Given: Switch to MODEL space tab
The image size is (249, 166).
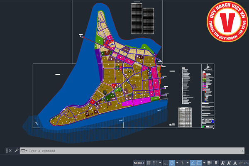Looking at the screenshot, I should pos(139,162).
